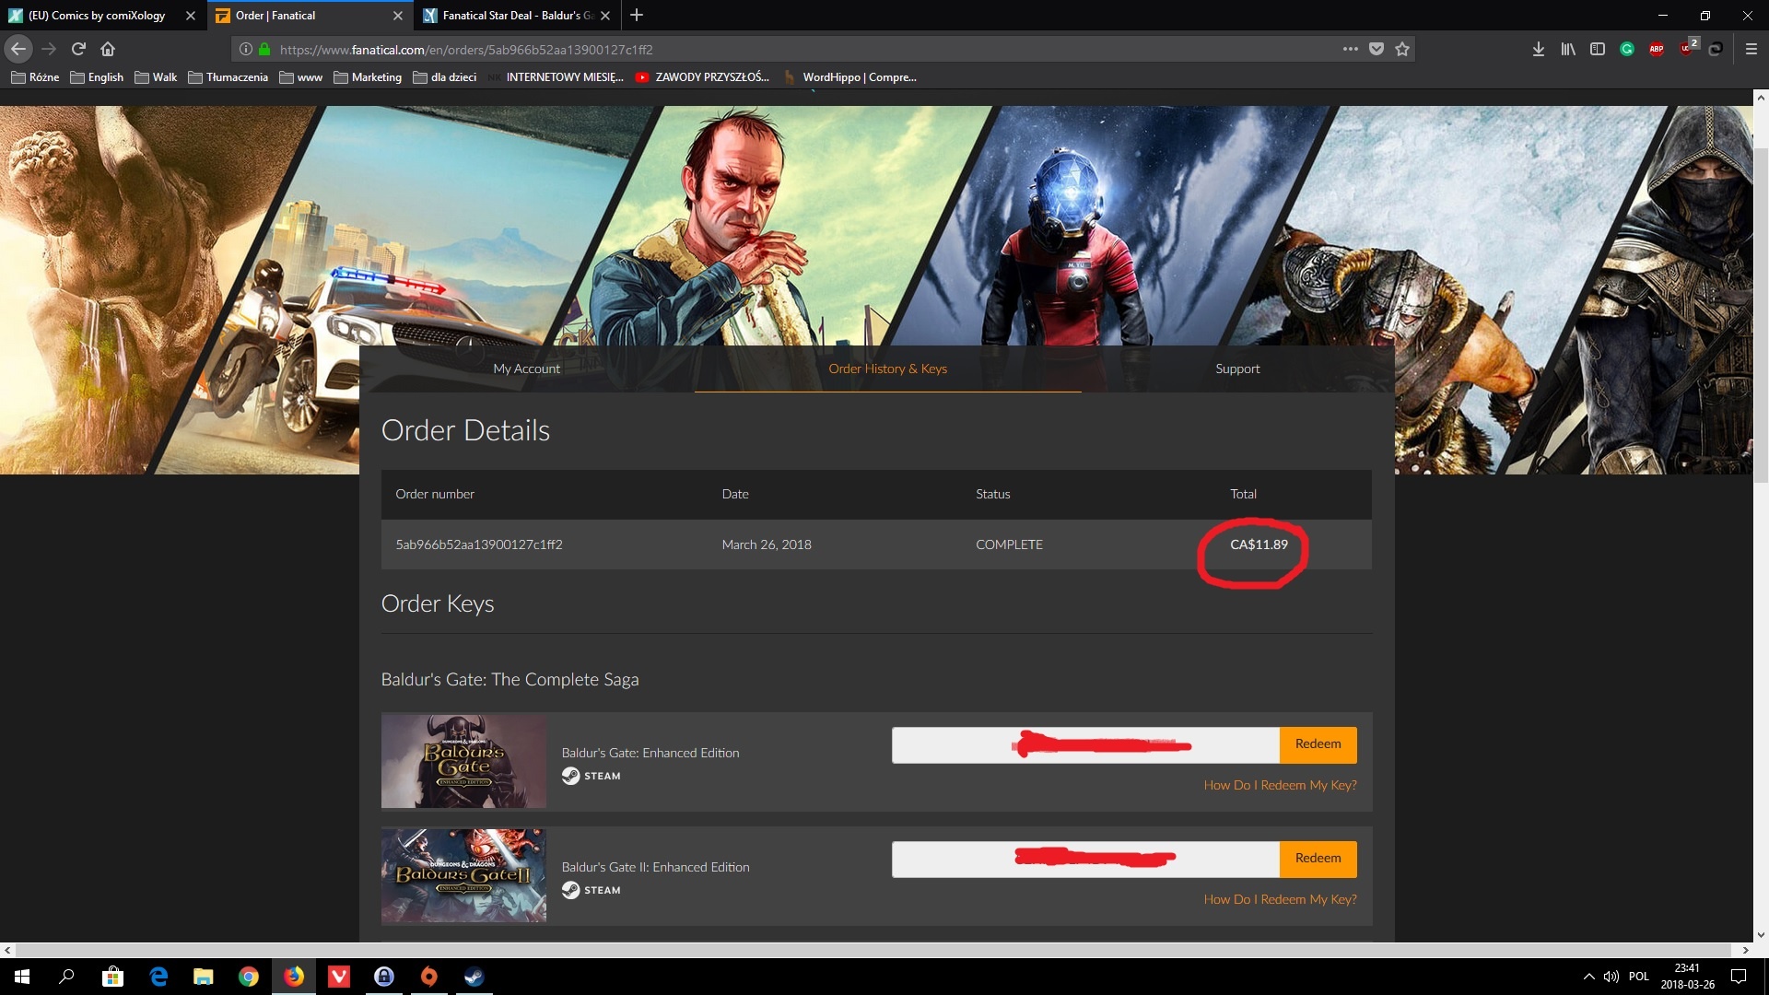Click the green padlock security icon
1769x995 pixels.
coord(264,49)
